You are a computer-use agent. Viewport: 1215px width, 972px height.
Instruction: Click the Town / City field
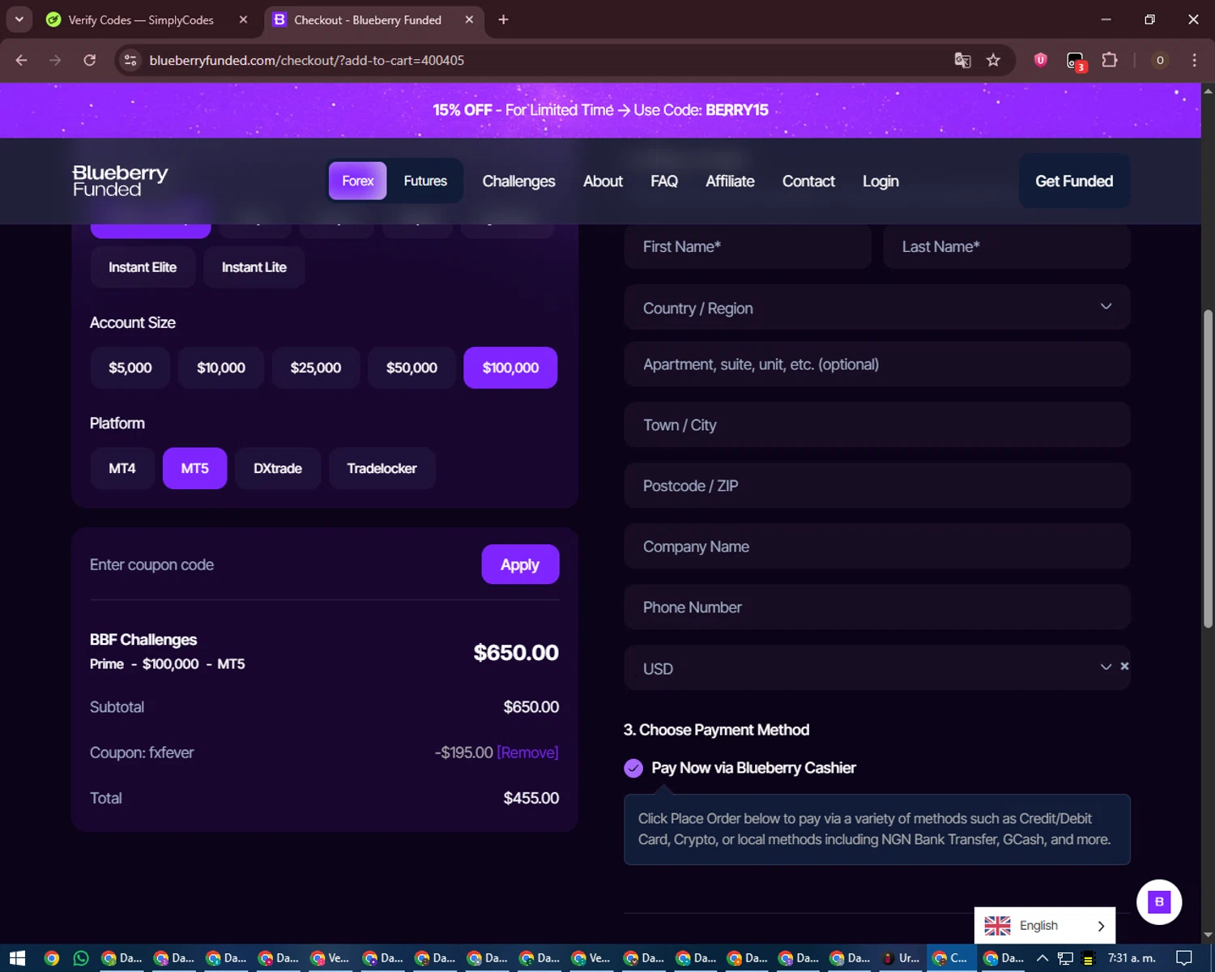click(877, 424)
